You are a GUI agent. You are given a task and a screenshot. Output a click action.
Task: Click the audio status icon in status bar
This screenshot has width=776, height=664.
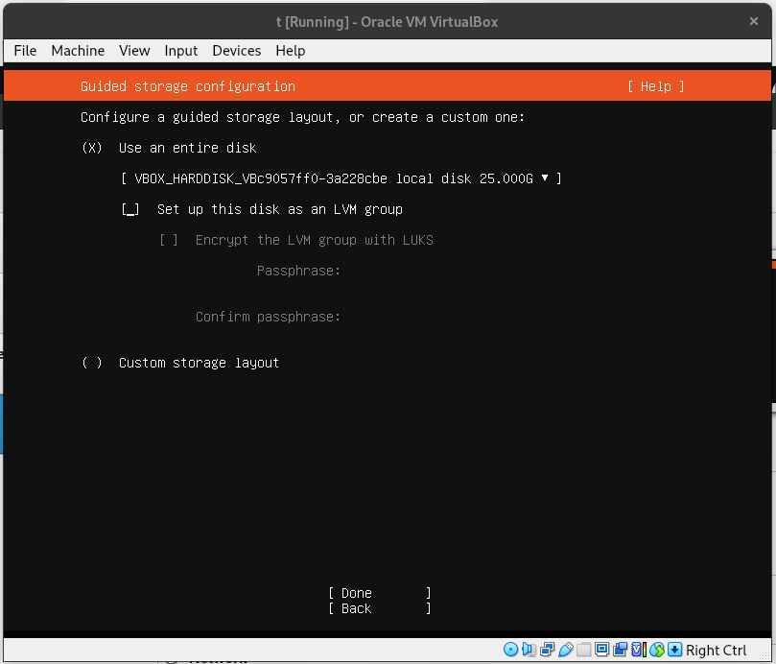point(529,650)
